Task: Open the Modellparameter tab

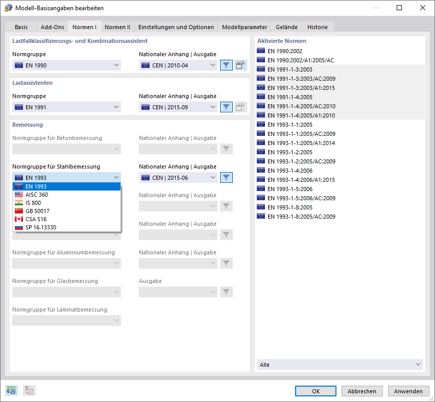Action: [245, 27]
